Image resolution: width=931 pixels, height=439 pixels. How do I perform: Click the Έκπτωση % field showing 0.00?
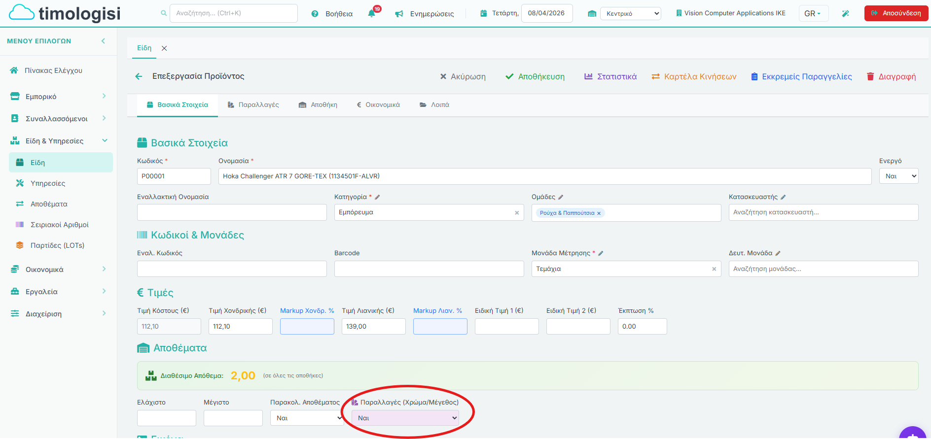click(643, 326)
